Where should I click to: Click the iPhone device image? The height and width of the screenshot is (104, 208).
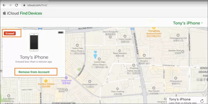click(34, 42)
